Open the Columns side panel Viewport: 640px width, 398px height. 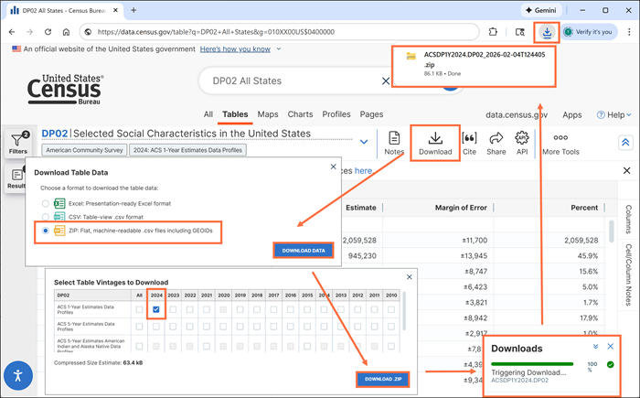click(628, 220)
